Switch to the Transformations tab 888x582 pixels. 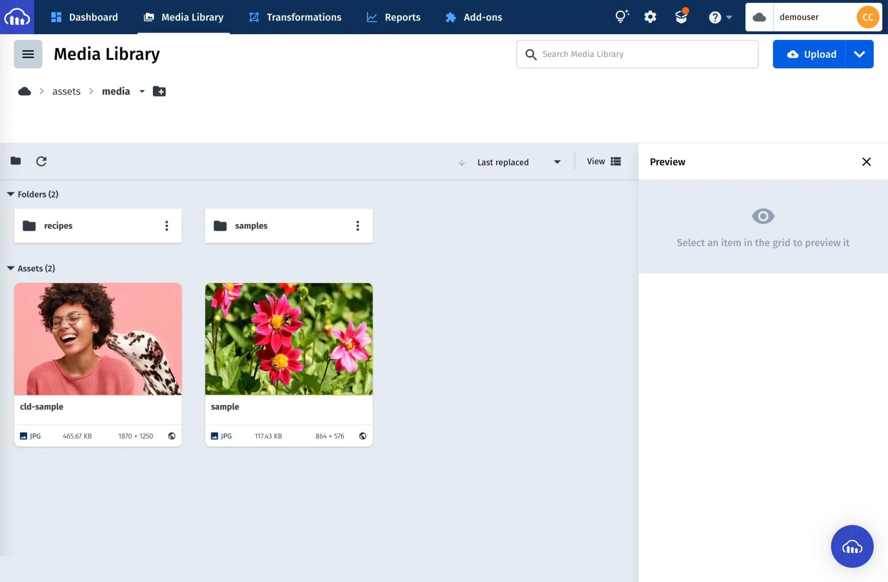295,17
